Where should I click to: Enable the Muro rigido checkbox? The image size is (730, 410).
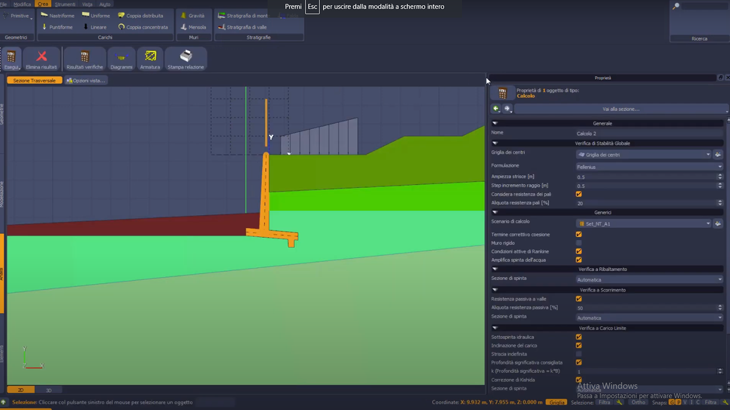click(578, 243)
